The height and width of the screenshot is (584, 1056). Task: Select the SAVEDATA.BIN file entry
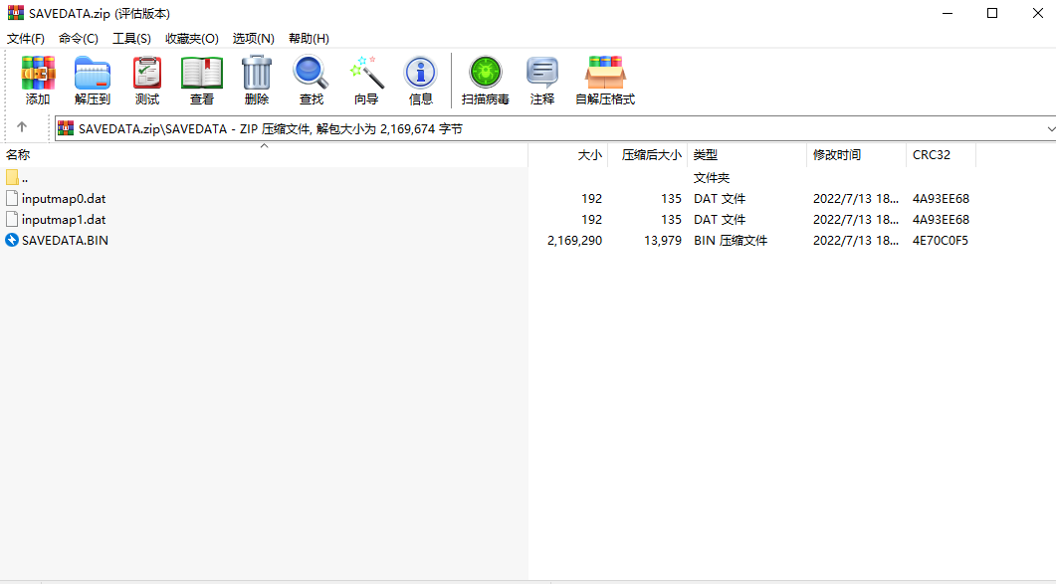(65, 241)
